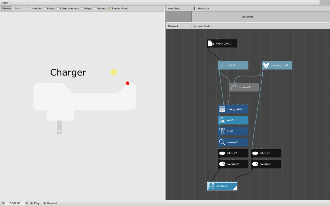330x206 pixels.
Task: Click the ellipse1 node oval icon
Action: click(255, 153)
